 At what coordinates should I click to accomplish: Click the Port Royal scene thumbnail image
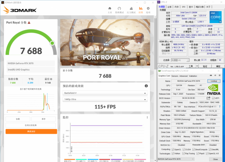click(105, 42)
